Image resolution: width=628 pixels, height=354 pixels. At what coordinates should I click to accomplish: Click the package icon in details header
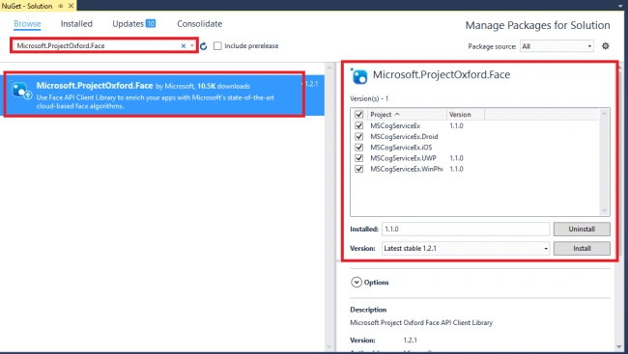click(x=358, y=75)
